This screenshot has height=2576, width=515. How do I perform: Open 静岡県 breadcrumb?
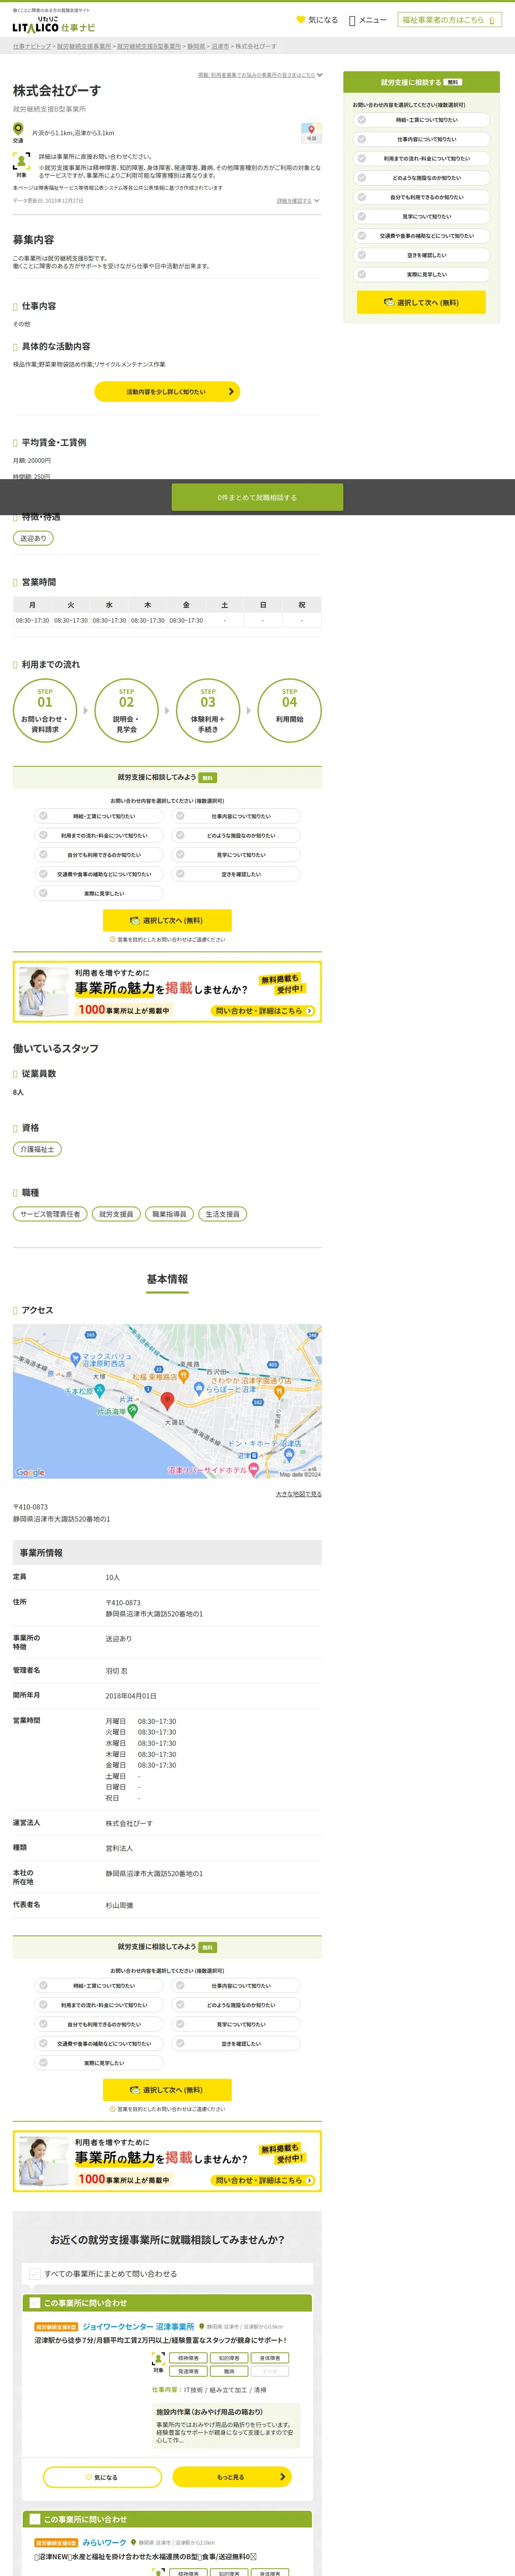click(196, 46)
